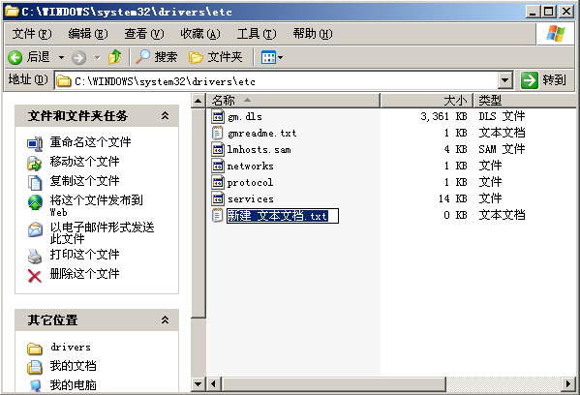
Task: Click the green Back arrow icon
Action: coord(15,57)
